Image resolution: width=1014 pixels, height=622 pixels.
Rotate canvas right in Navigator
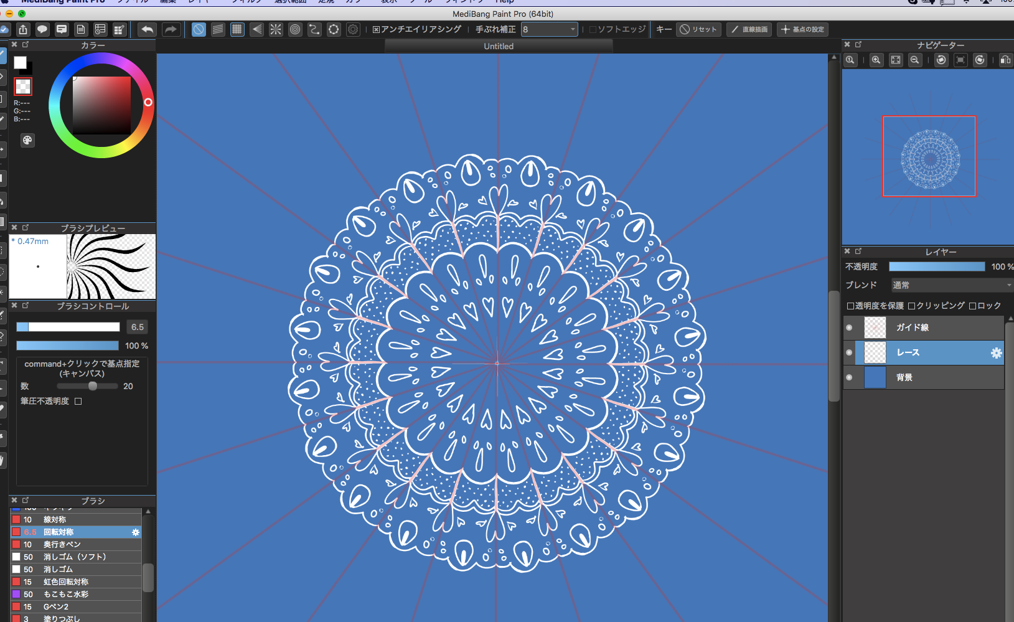coord(980,60)
